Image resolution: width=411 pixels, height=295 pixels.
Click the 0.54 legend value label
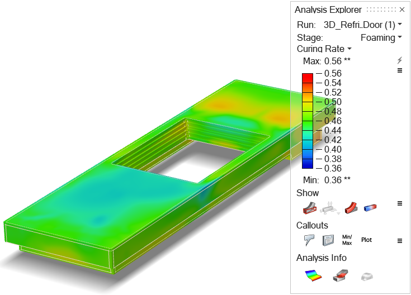(333, 83)
